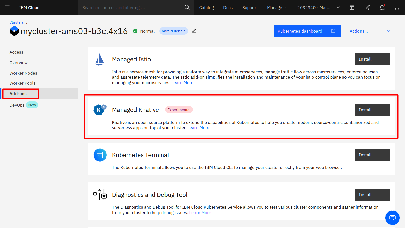This screenshot has height=228, width=405.
Task: Expand the Manage dropdown menu
Action: click(277, 8)
